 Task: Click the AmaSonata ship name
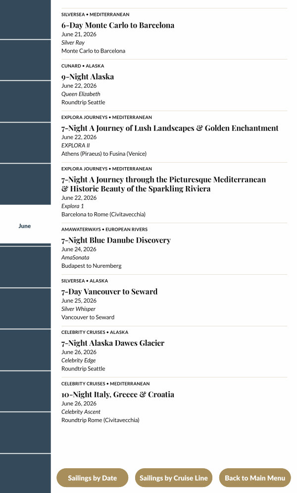click(75, 257)
